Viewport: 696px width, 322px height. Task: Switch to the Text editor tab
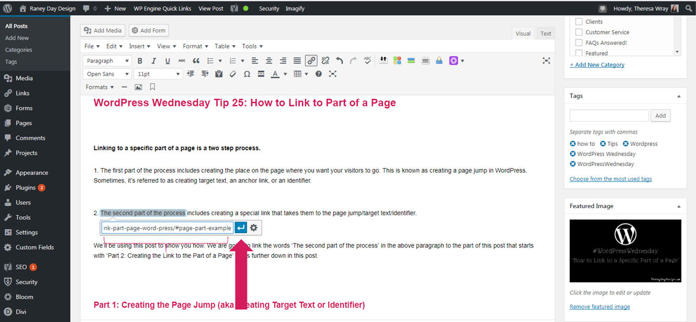click(545, 33)
